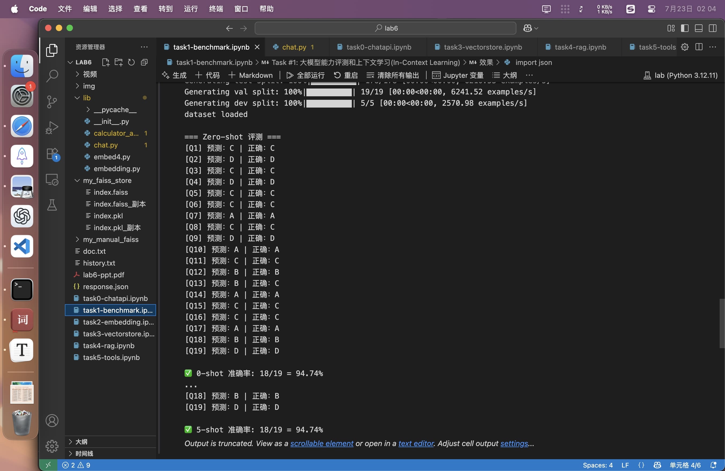
Task: Click the lab6 command center search field
Action: (385, 28)
